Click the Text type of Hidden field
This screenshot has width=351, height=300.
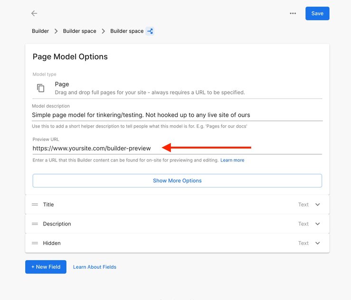(304, 243)
